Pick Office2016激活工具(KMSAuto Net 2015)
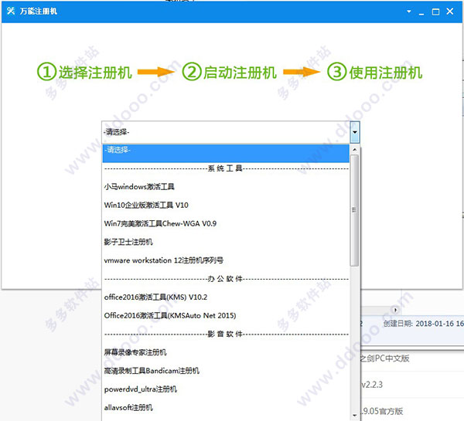 coord(226,315)
